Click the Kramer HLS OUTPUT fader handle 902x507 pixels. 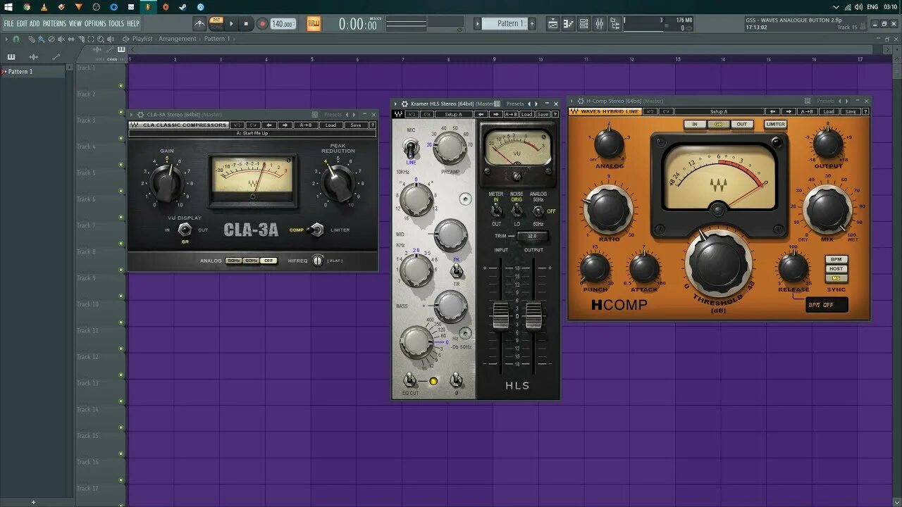pyautogui.click(x=534, y=316)
